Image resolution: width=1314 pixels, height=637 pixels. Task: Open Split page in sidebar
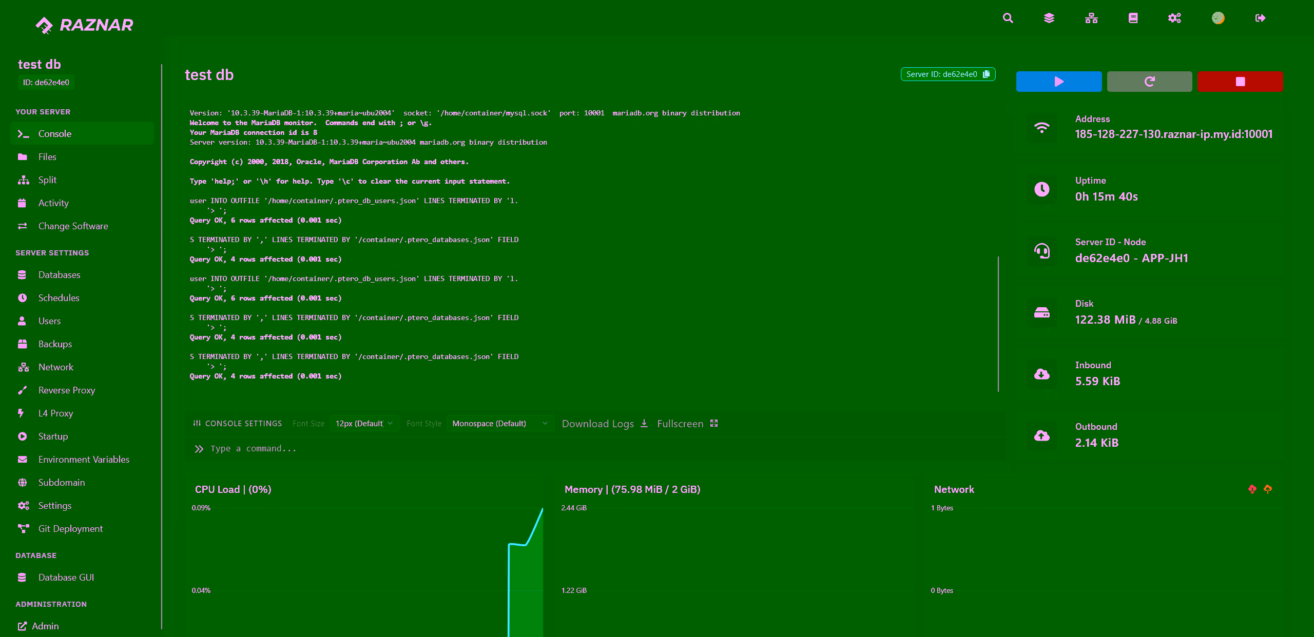coord(82,180)
